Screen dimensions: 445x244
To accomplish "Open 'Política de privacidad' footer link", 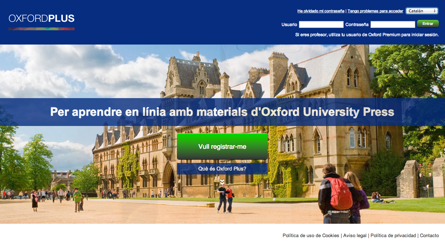I will point(393,236).
